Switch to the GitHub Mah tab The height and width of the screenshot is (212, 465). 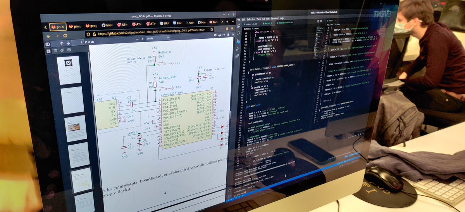click(201, 22)
